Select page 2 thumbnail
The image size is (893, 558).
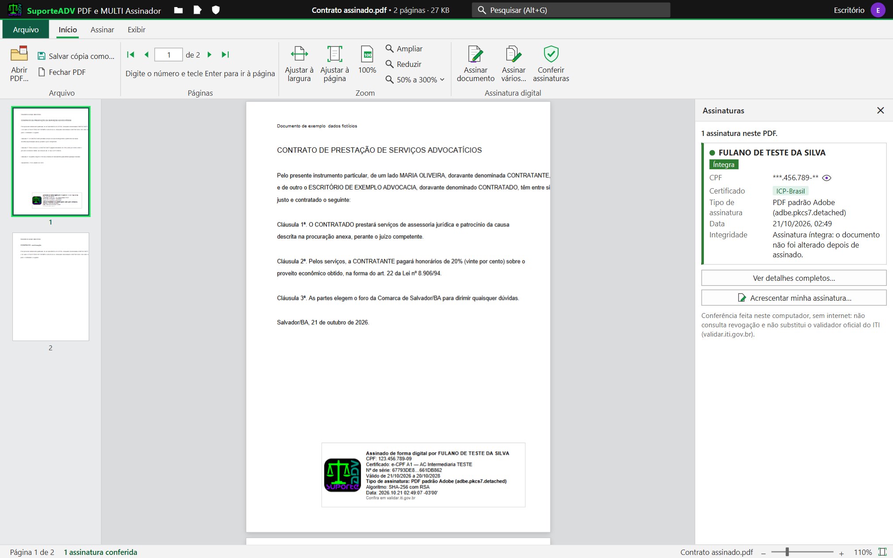click(x=50, y=287)
